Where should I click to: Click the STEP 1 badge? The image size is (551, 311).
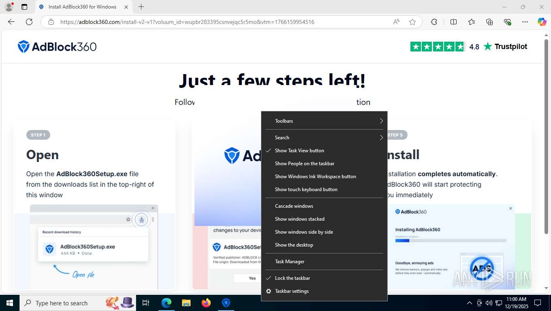click(x=38, y=135)
